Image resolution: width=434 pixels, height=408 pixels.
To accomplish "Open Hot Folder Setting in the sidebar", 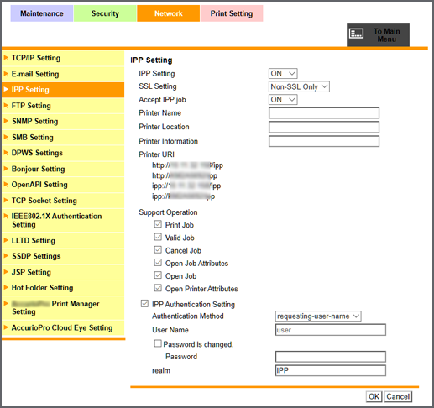I will coord(63,288).
